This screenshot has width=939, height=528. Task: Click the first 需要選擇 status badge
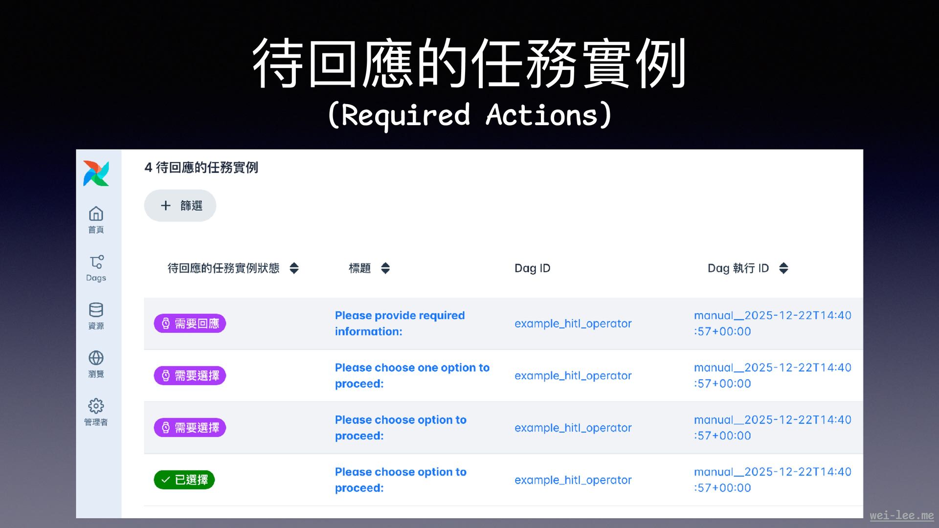tap(190, 375)
